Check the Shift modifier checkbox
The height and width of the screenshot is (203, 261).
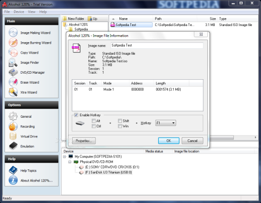point(120,121)
